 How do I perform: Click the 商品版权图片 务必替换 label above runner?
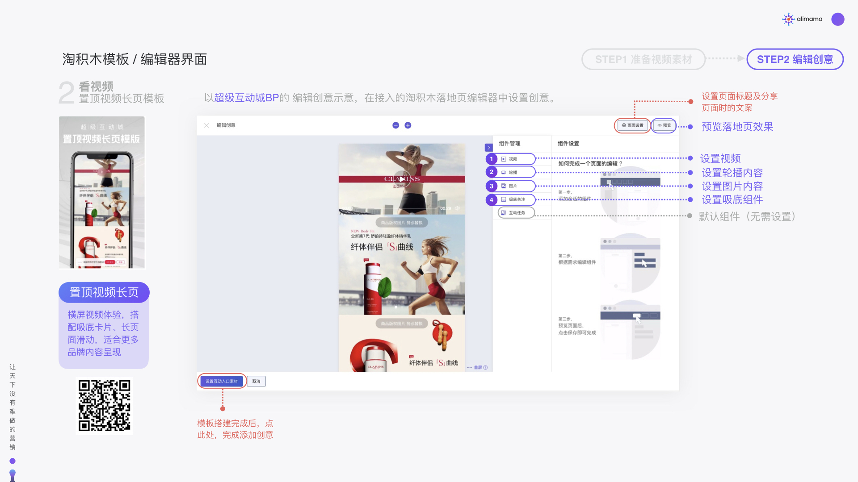click(402, 223)
